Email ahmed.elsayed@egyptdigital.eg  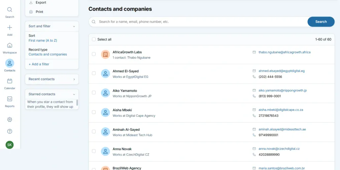pyautogui.click(x=282, y=71)
